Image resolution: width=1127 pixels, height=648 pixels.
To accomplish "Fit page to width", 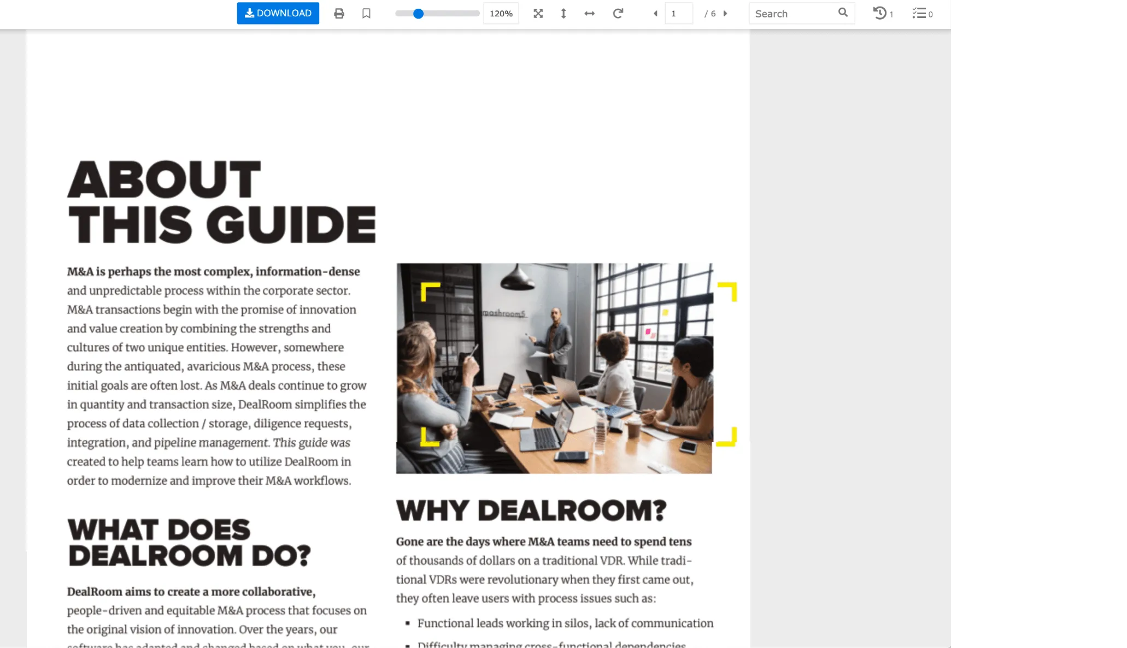I will pyautogui.click(x=589, y=14).
